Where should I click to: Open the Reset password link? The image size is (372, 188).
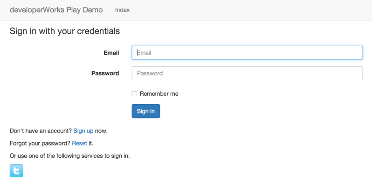tap(79, 143)
